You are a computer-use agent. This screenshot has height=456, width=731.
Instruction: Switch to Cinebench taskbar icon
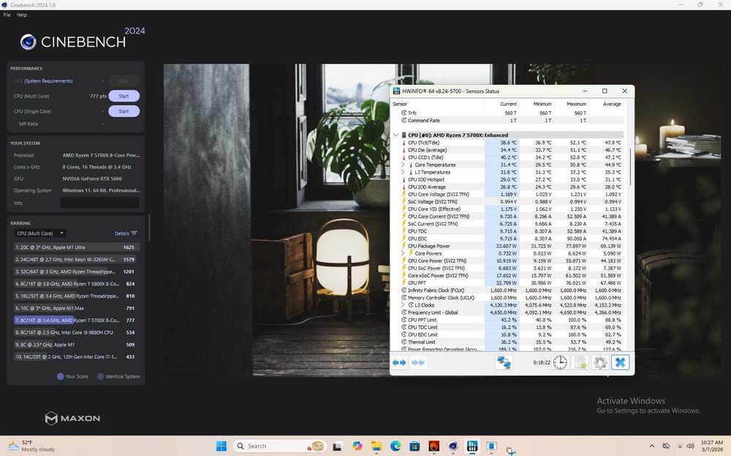click(x=453, y=446)
